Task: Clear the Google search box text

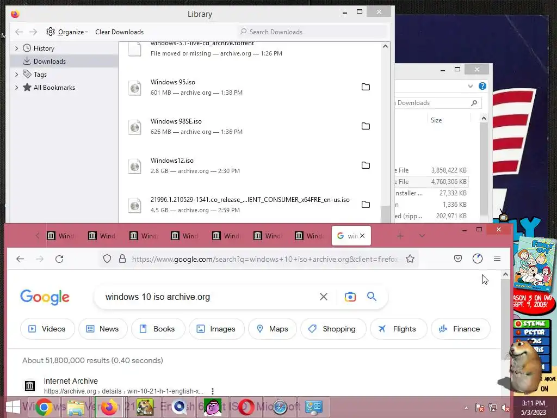Action: (323, 297)
